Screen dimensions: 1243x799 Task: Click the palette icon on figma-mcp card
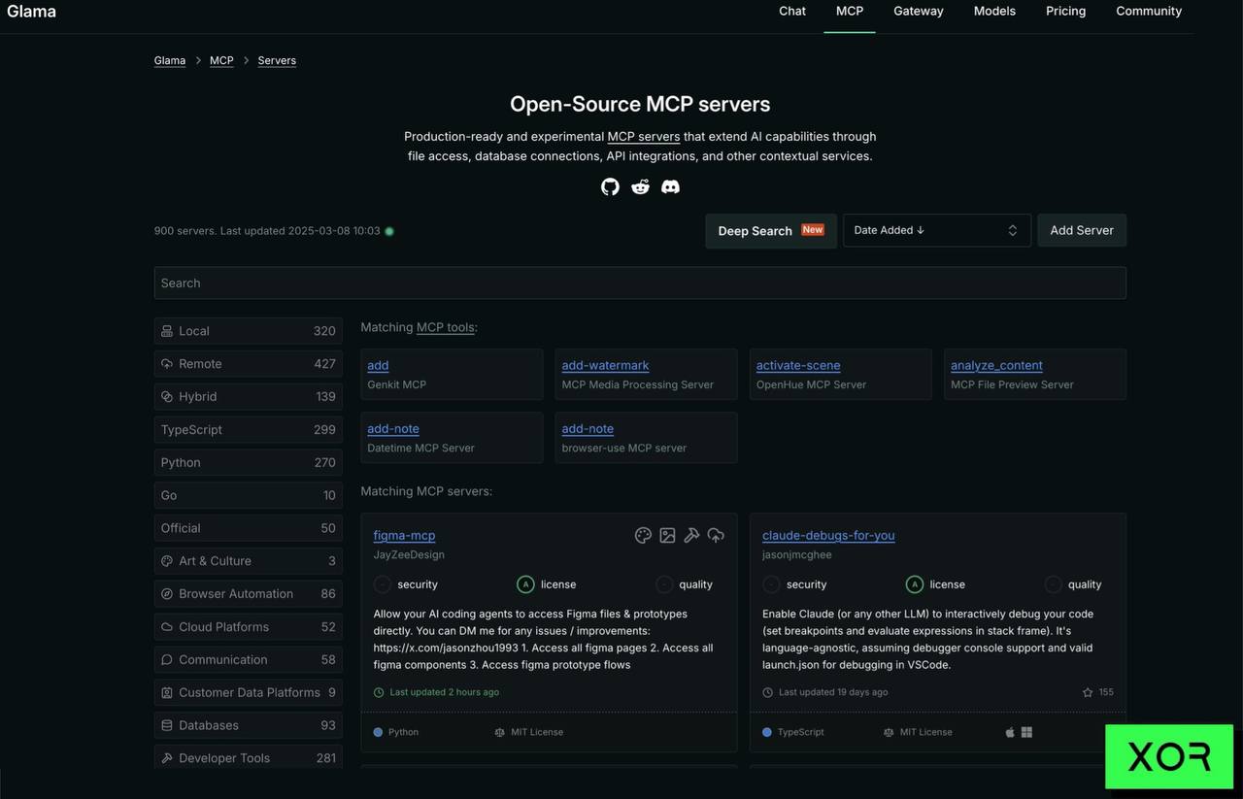click(x=643, y=536)
